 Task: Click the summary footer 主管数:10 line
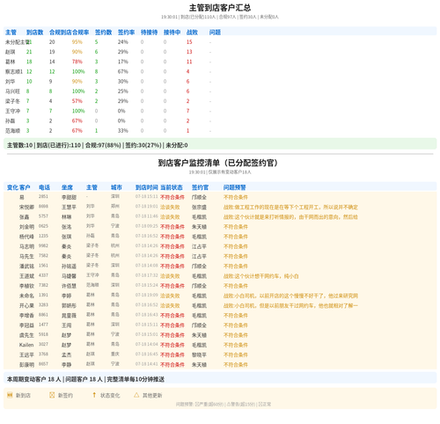tap(98, 145)
